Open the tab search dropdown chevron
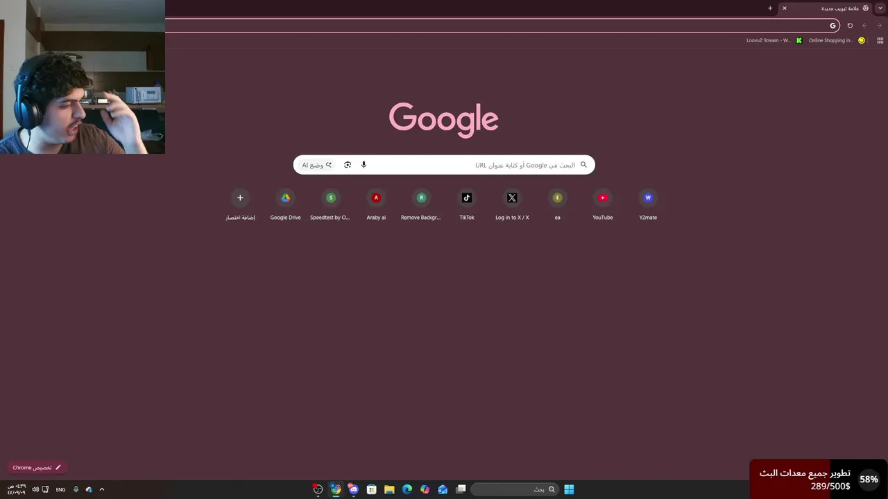The image size is (888, 499). pos(880,8)
